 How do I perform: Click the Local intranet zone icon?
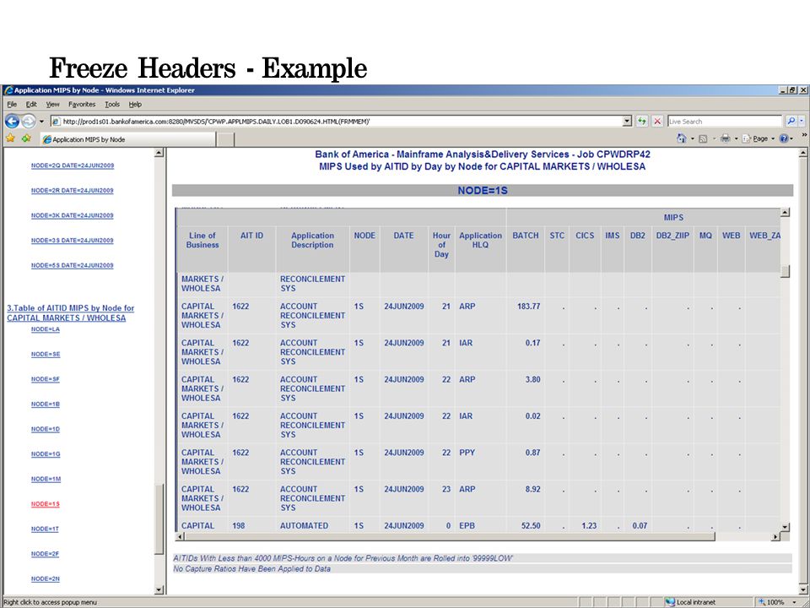(670, 602)
